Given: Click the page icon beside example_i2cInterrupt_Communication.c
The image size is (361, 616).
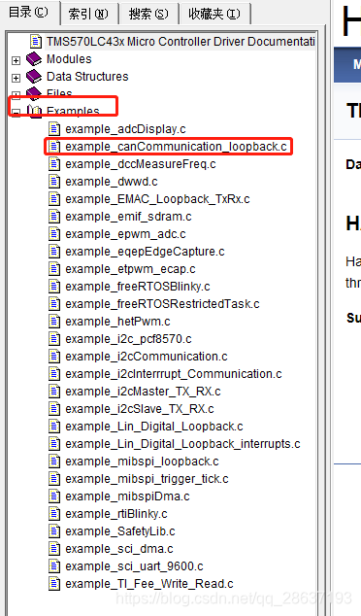Looking at the screenshot, I should point(54,374).
